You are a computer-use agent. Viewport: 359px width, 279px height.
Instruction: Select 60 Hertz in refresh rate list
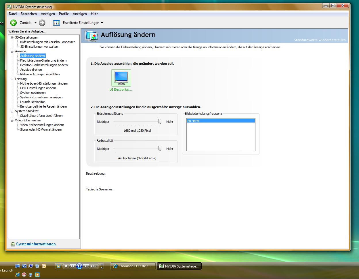(221, 121)
